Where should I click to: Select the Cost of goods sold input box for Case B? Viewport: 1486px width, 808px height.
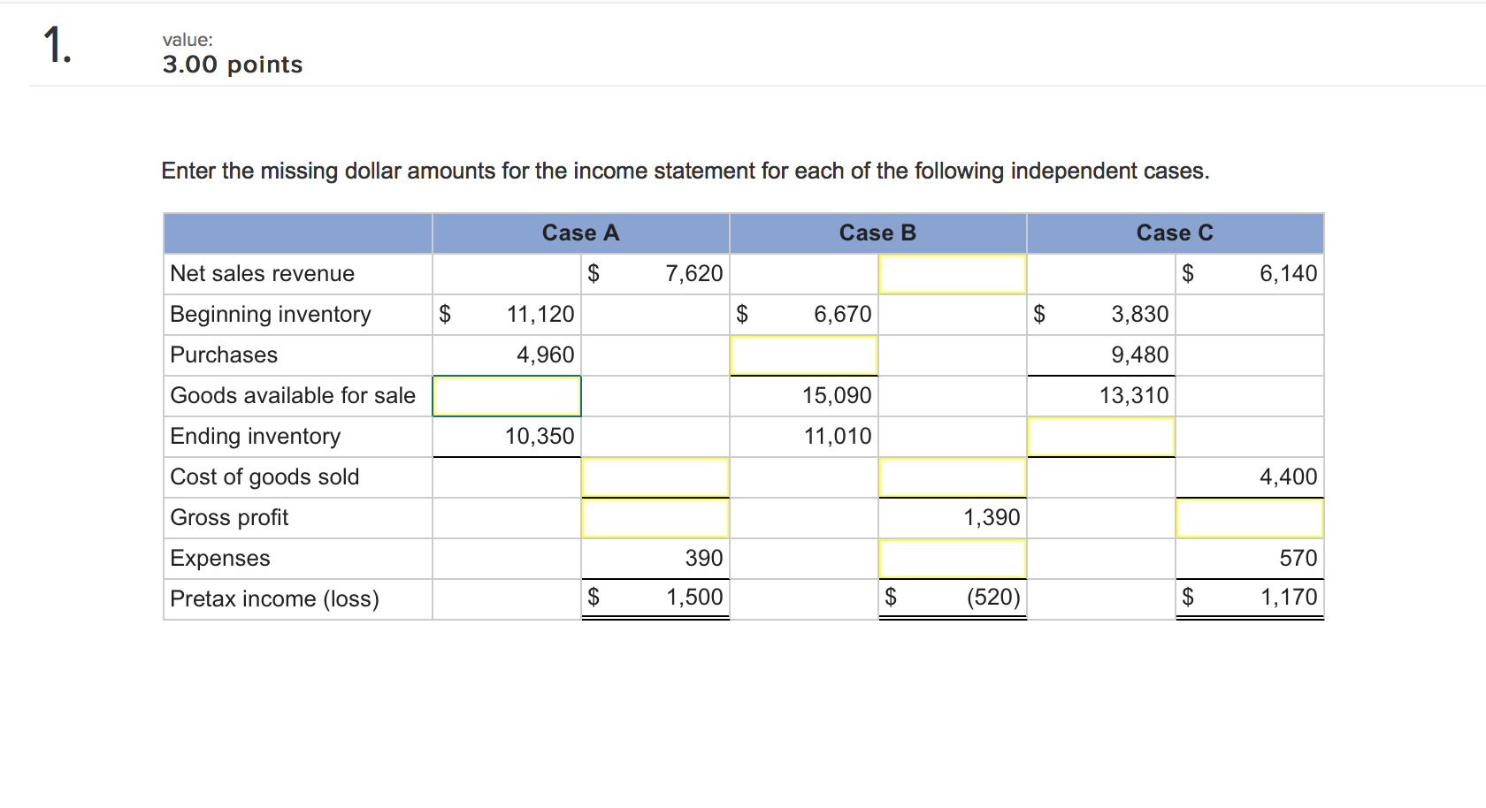point(951,477)
